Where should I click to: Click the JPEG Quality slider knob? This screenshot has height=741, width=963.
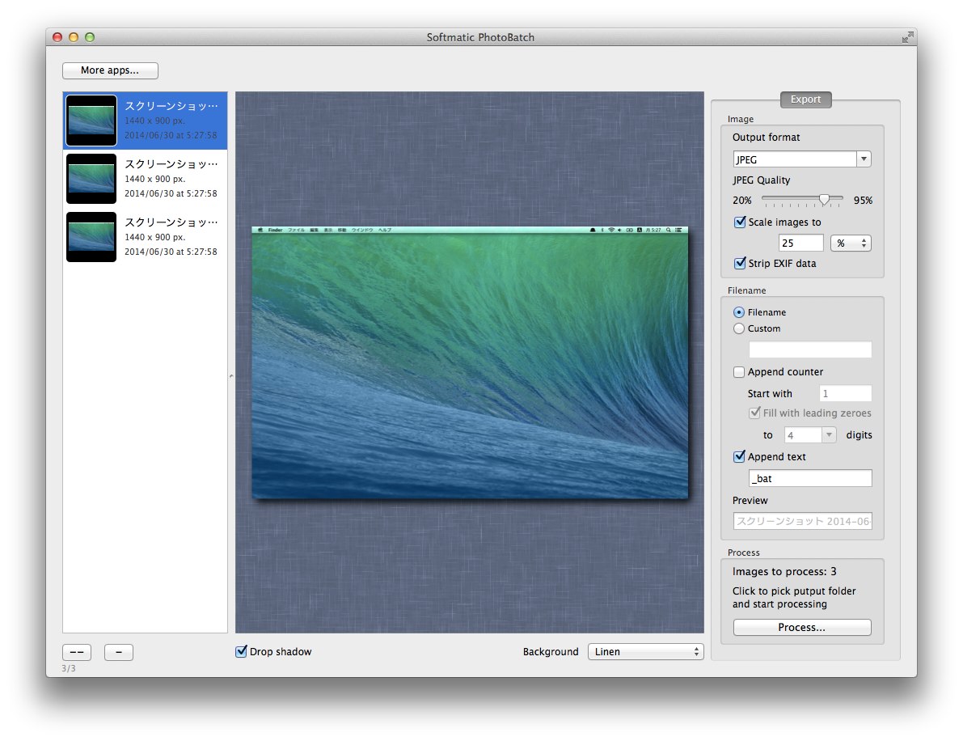coord(824,199)
